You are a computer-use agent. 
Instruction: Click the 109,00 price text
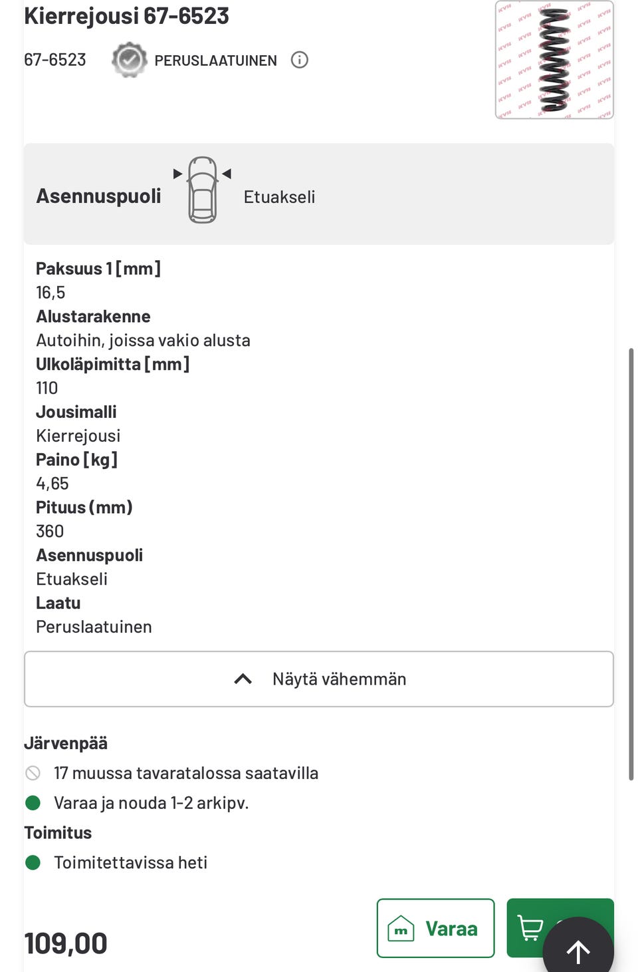point(66,943)
